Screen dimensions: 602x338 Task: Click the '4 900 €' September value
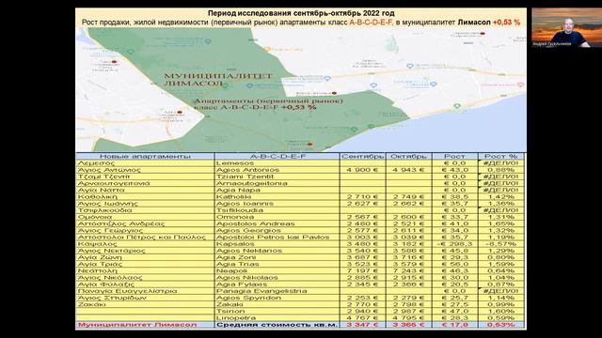(x=362, y=170)
